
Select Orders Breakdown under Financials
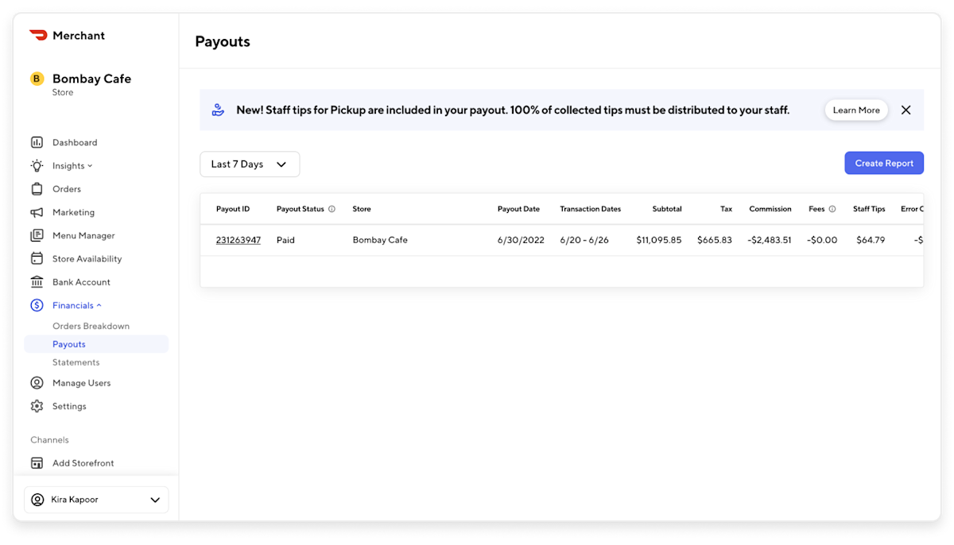[x=91, y=326]
